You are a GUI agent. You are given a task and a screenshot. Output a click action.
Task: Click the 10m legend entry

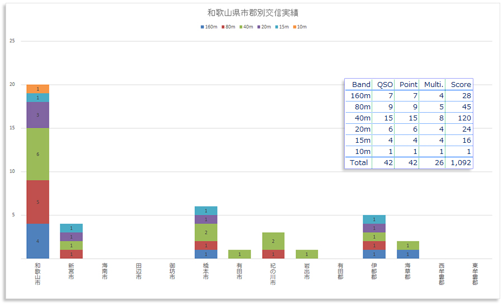tap(299, 27)
